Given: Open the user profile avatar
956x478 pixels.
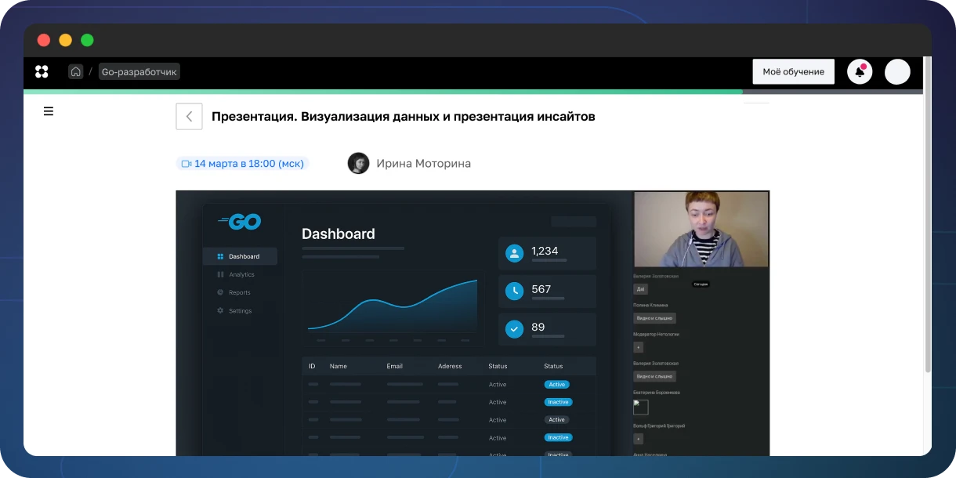Looking at the screenshot, I should pyautogui.click(x=897, y=71).
